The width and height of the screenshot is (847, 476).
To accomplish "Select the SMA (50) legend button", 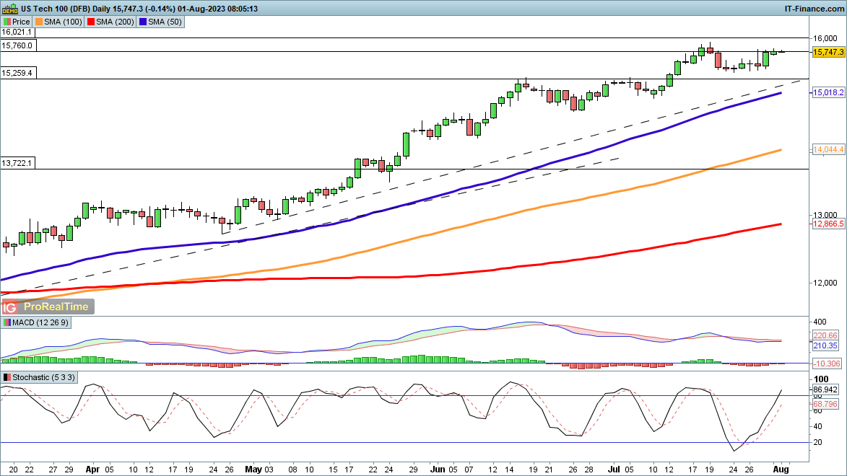I will click(x=160, y=22).
